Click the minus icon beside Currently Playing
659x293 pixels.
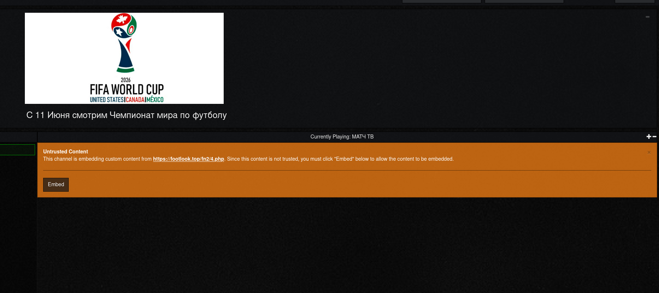[654, 137]
